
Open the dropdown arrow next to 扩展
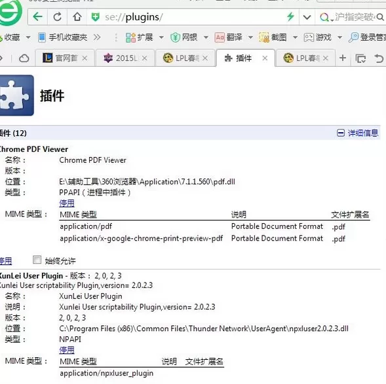[161, 37]
